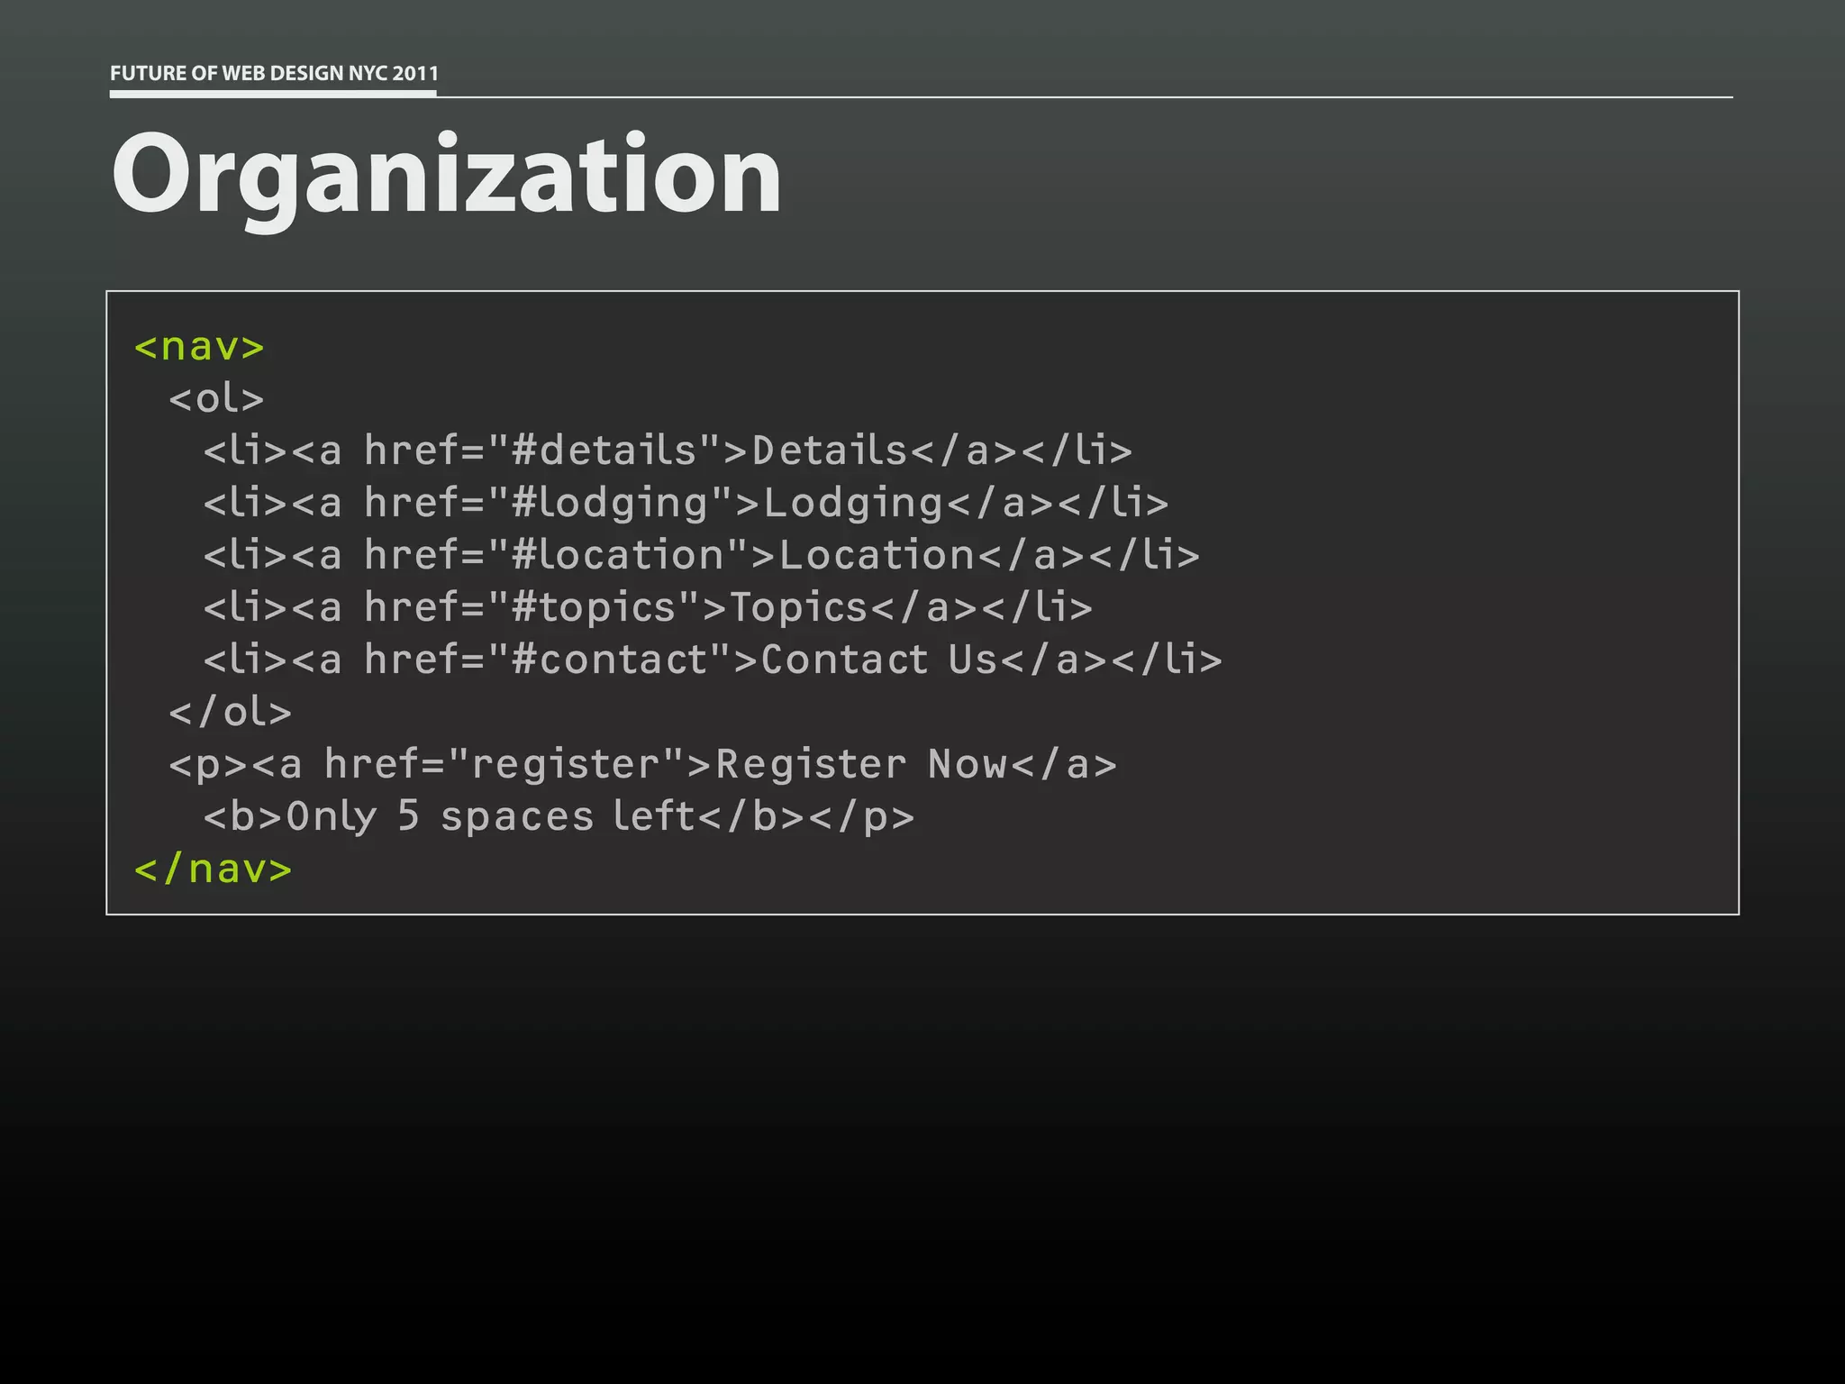
Task: Click the FUTURE OF WEB DESIGN NYC 2011 header
Action: tap(274, 73)
